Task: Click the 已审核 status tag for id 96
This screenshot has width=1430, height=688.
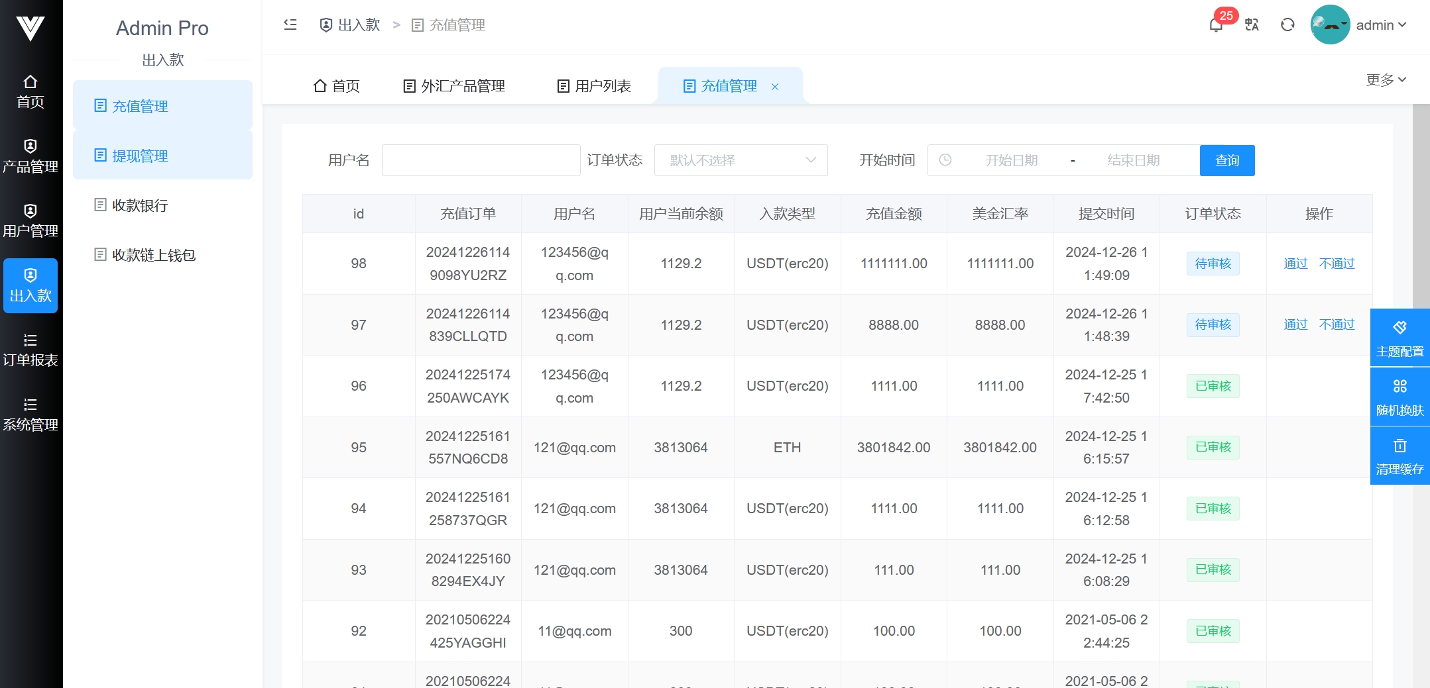Action: coord(1213,386)
